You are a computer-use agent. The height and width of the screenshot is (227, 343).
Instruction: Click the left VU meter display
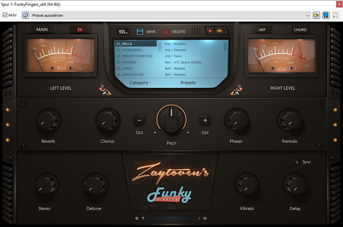pos(61,56)
